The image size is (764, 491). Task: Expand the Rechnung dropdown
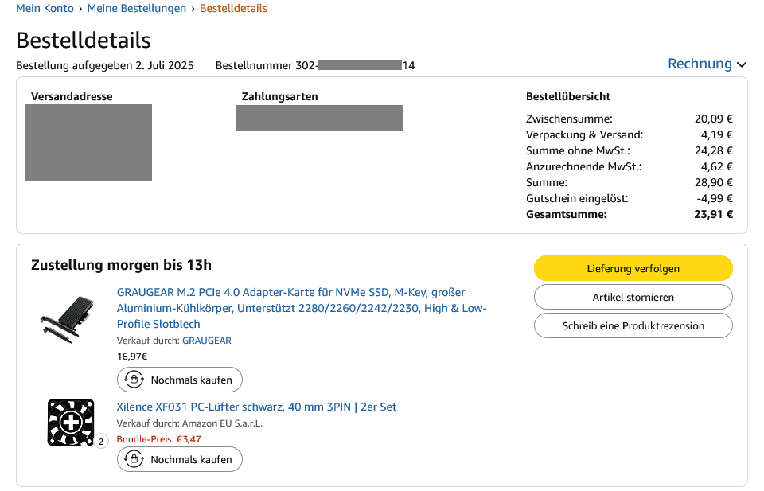707,64
